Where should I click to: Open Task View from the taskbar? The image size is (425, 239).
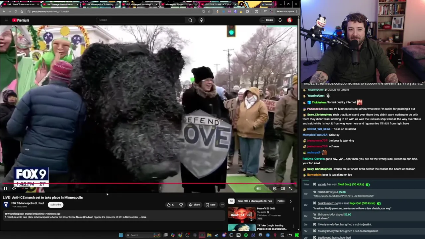coord(166,235)
